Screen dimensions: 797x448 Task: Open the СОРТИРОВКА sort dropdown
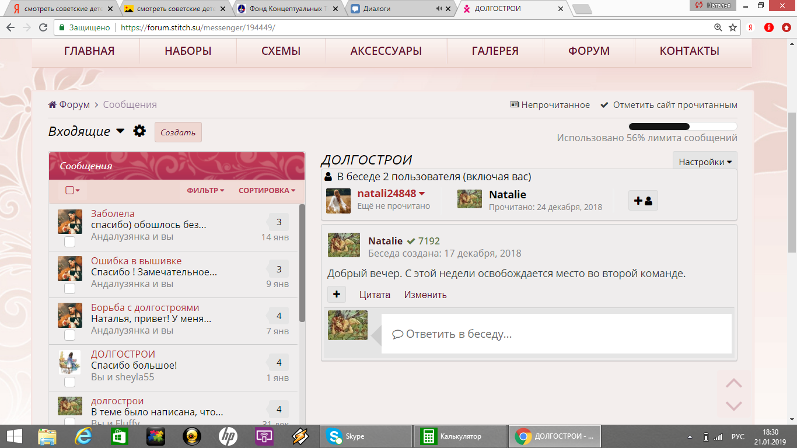pyautogui.click(x=267, y=190)
